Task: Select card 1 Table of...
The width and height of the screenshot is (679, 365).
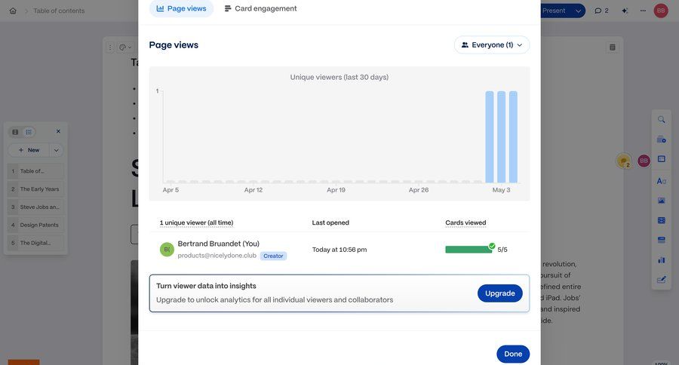Action: [x=35, y=171]
